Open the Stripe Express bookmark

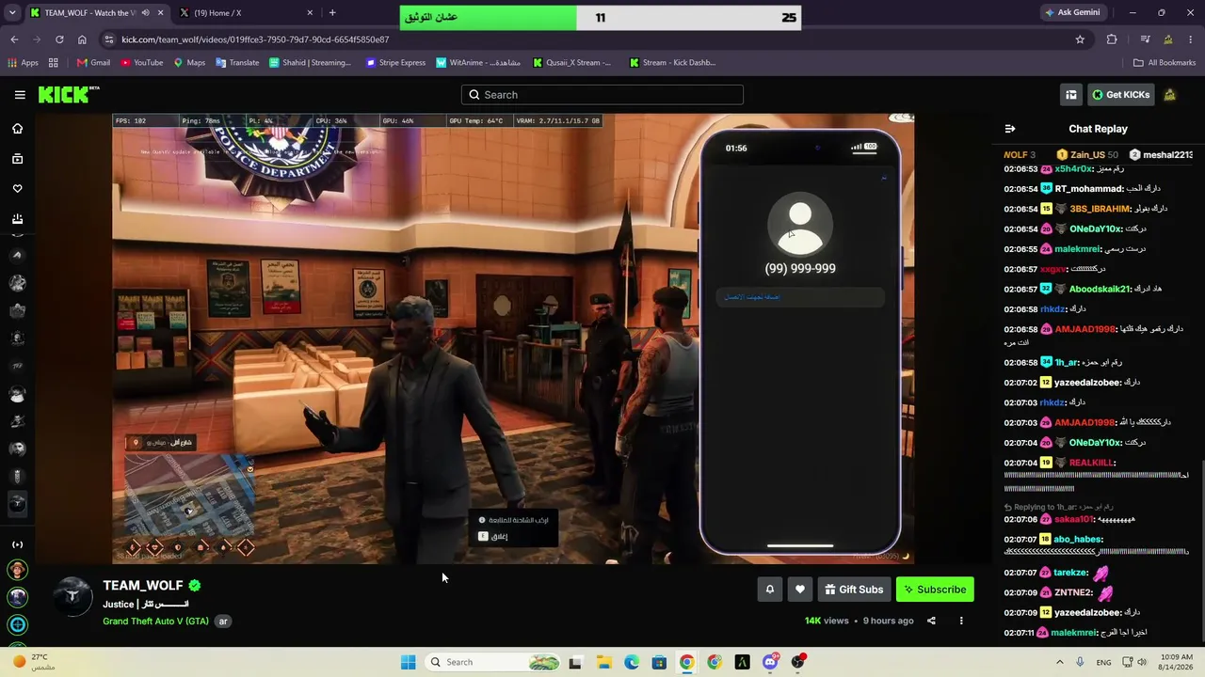coord(395,63)
